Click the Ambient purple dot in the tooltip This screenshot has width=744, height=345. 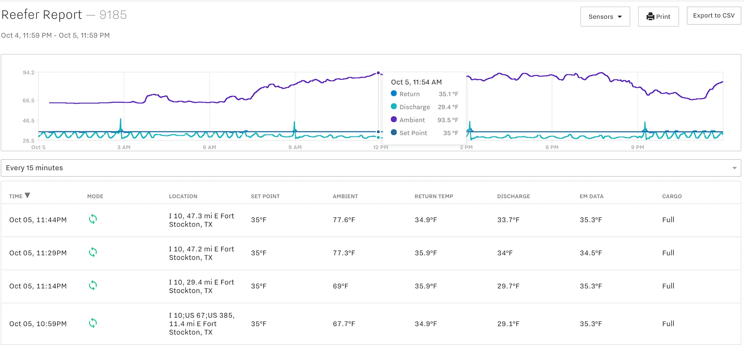[x=393, y=120]
